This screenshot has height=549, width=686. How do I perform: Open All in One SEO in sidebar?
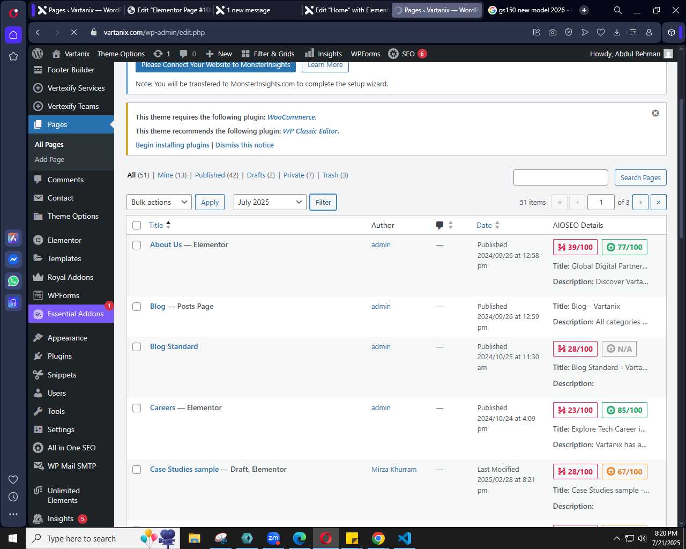coord(71,448)
